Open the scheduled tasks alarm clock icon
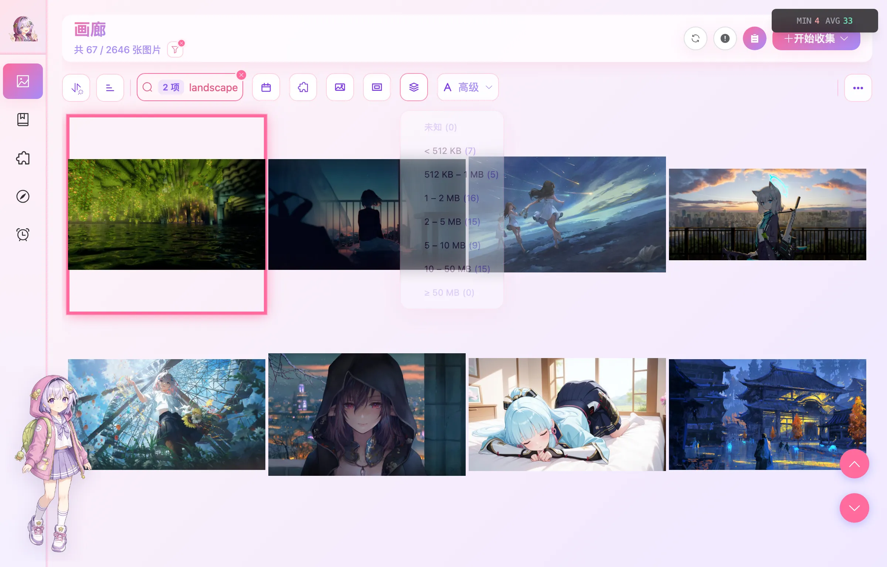This screenshot has width=887, height=567. coord(23,235)
